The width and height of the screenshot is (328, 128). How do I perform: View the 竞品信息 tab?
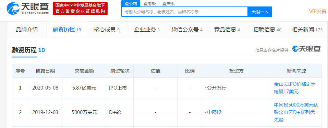coord(227,30)
